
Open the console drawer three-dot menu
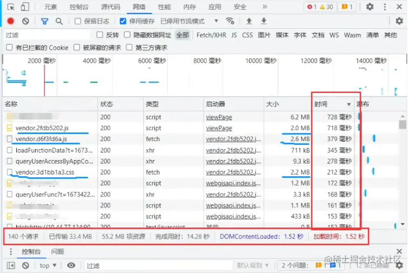pyautogui.click(x=11, y=251)
